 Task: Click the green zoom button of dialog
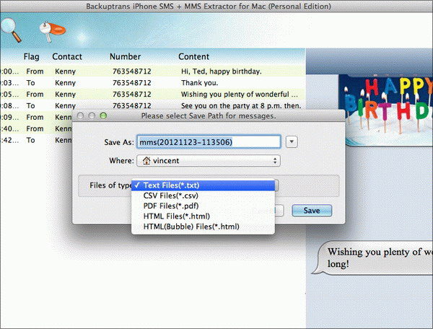coord(103,115)
